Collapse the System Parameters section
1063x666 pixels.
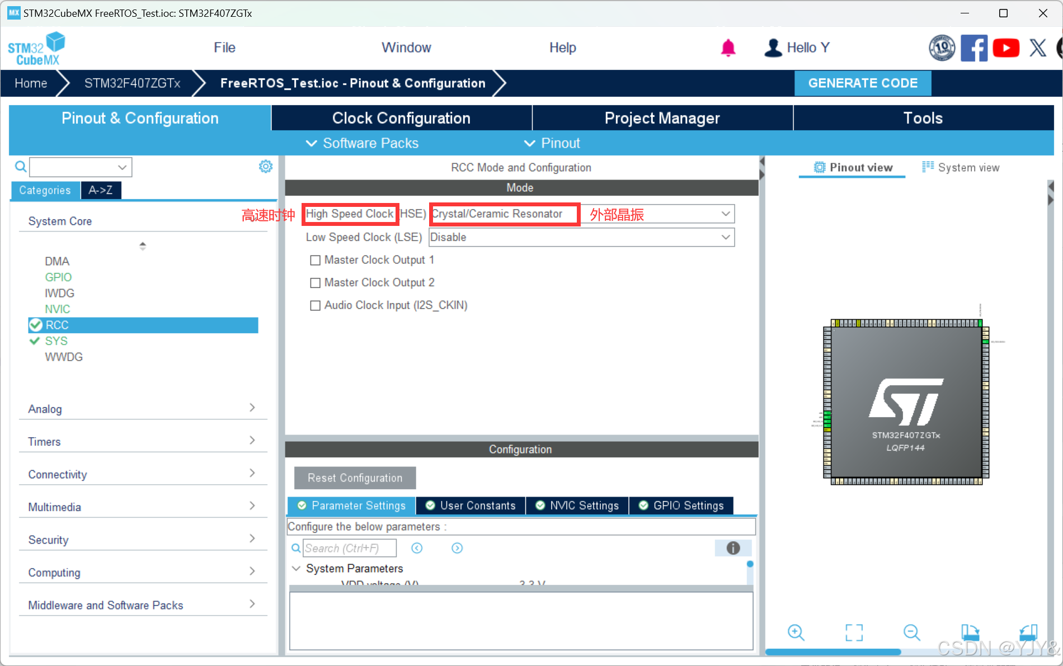click(297, 568)
